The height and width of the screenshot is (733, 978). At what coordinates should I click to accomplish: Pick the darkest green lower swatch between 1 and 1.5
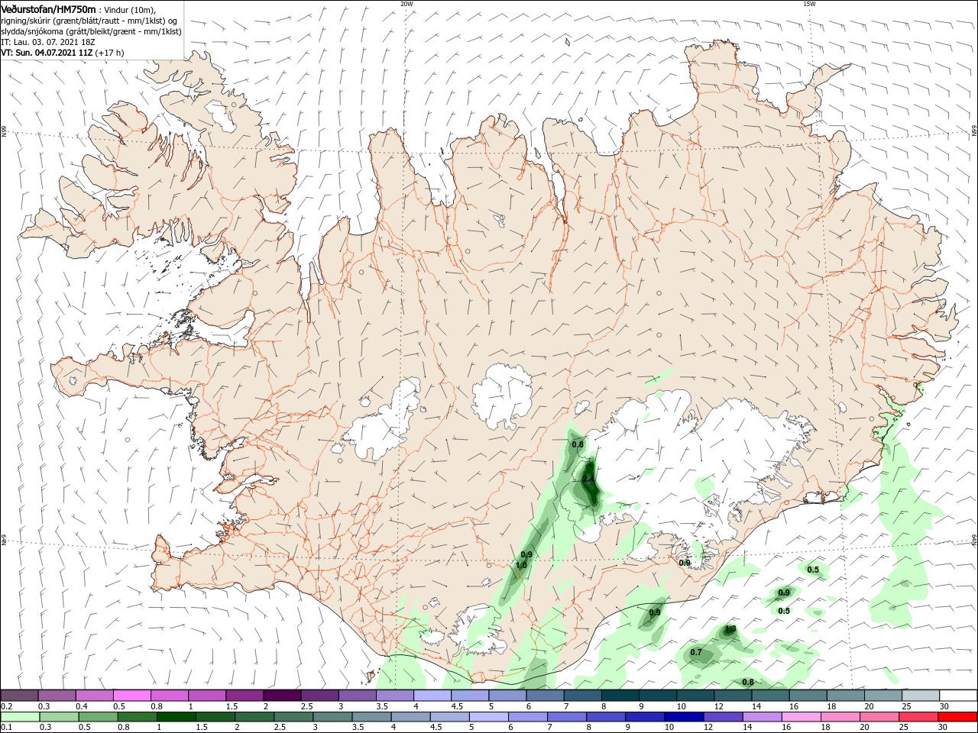176,718
